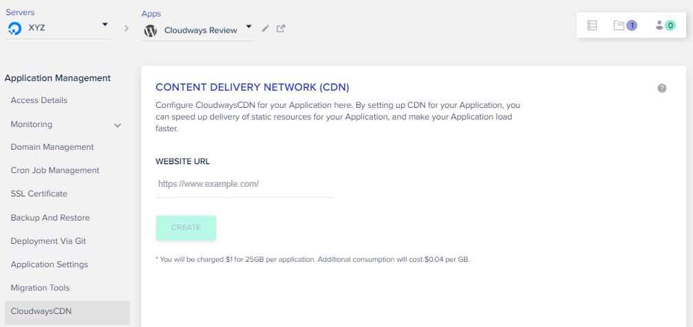The width and height of the screenshot is (693, 327).
Task: Focus the Website URL input field
Action: 245,184
